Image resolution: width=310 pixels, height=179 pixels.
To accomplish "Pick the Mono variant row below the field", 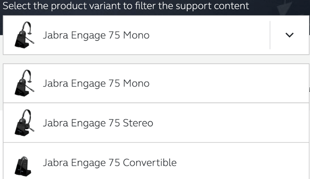I will coord(176,83).
